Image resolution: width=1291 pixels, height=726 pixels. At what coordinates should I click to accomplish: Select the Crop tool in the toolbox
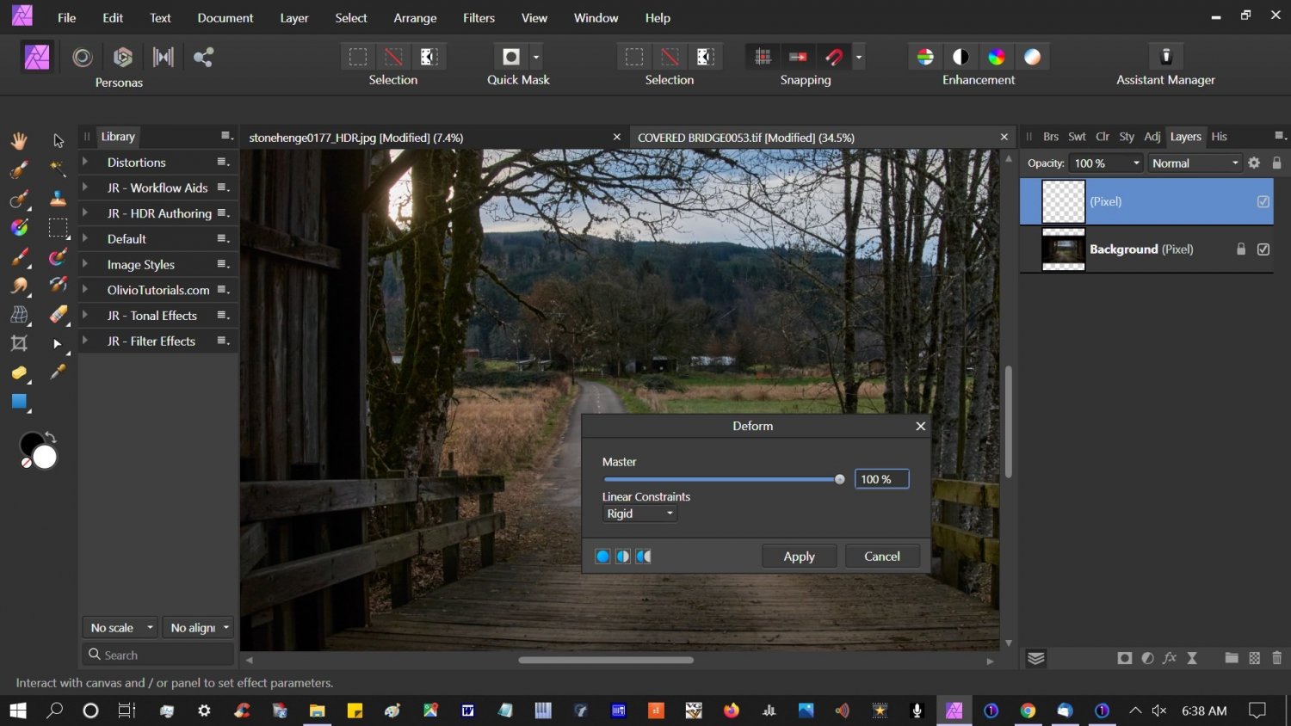19,344
